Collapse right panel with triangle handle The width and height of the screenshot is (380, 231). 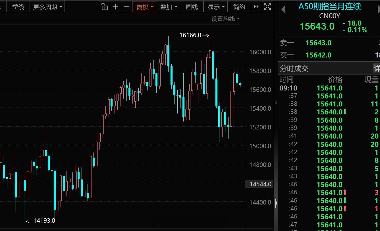(x=276, y=203)
